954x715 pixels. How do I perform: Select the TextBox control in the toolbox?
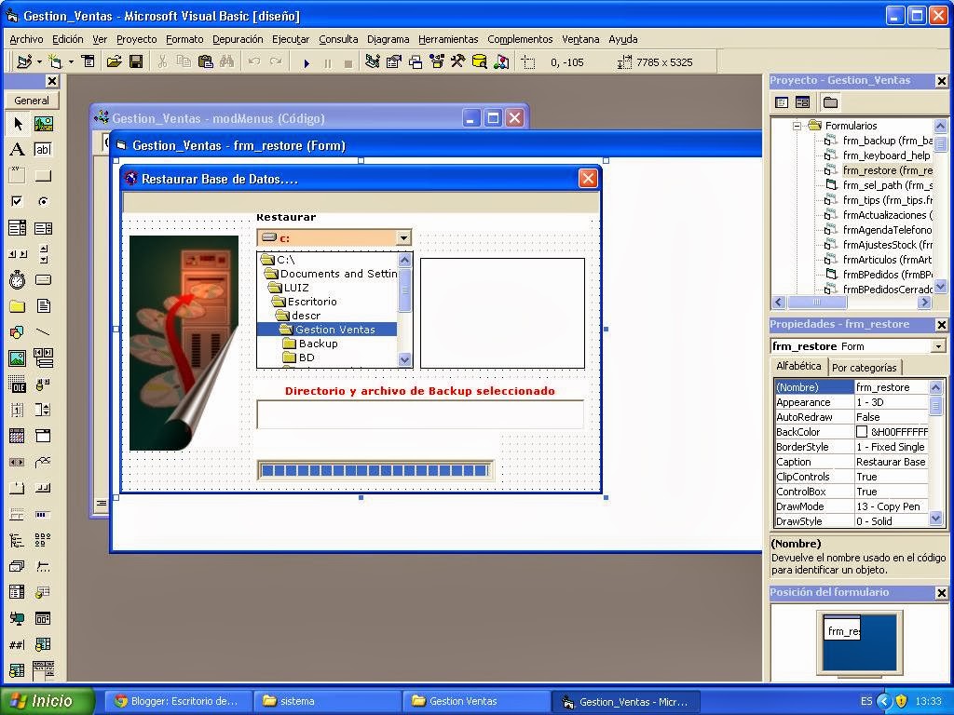pyautogui.click(x=43, y=150)
